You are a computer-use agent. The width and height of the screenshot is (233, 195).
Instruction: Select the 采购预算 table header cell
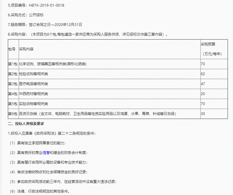pos(208,44)
